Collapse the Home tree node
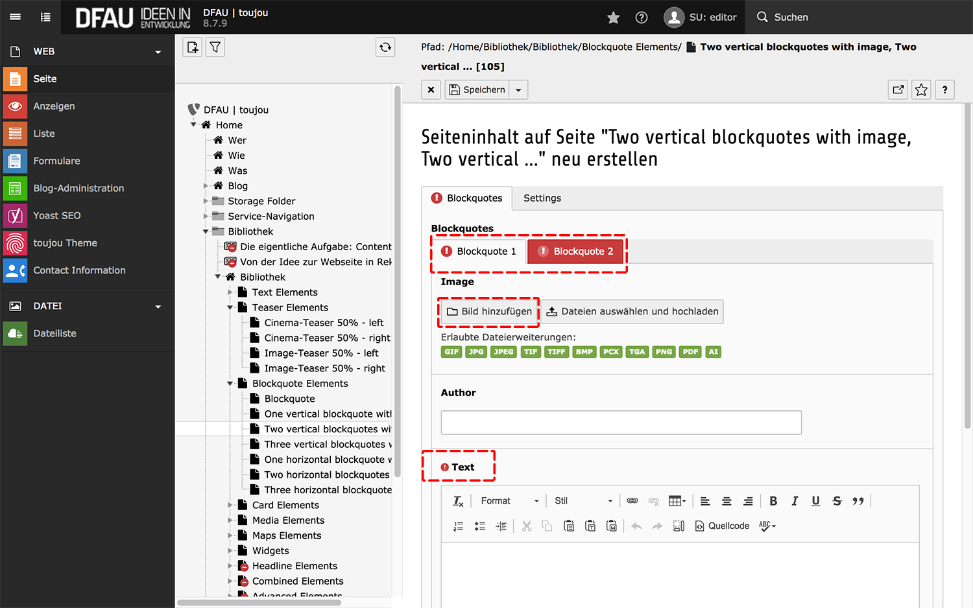Viewport: 973px width, 608px height. coord(193,124)
